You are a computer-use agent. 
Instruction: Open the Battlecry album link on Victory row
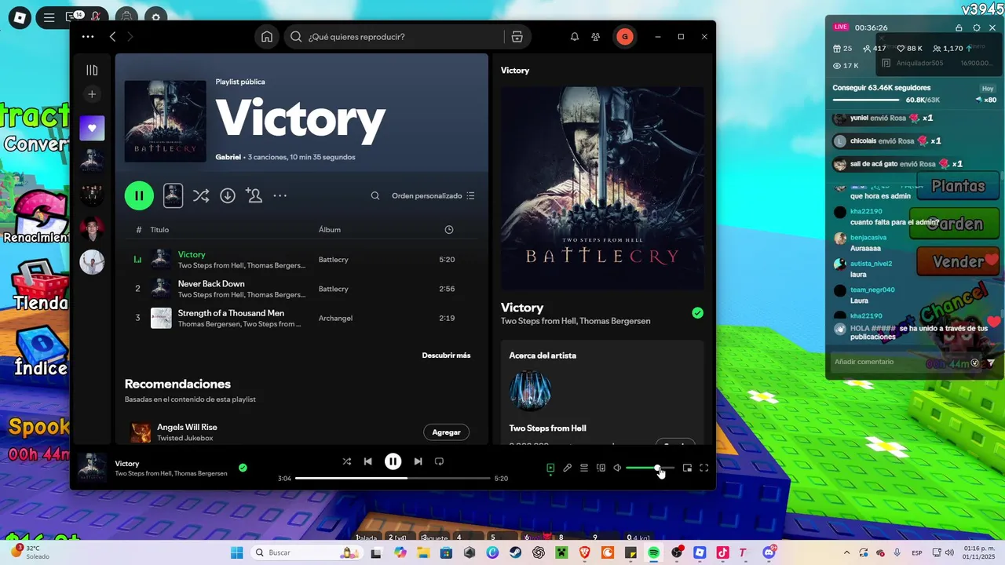[334, 260]
